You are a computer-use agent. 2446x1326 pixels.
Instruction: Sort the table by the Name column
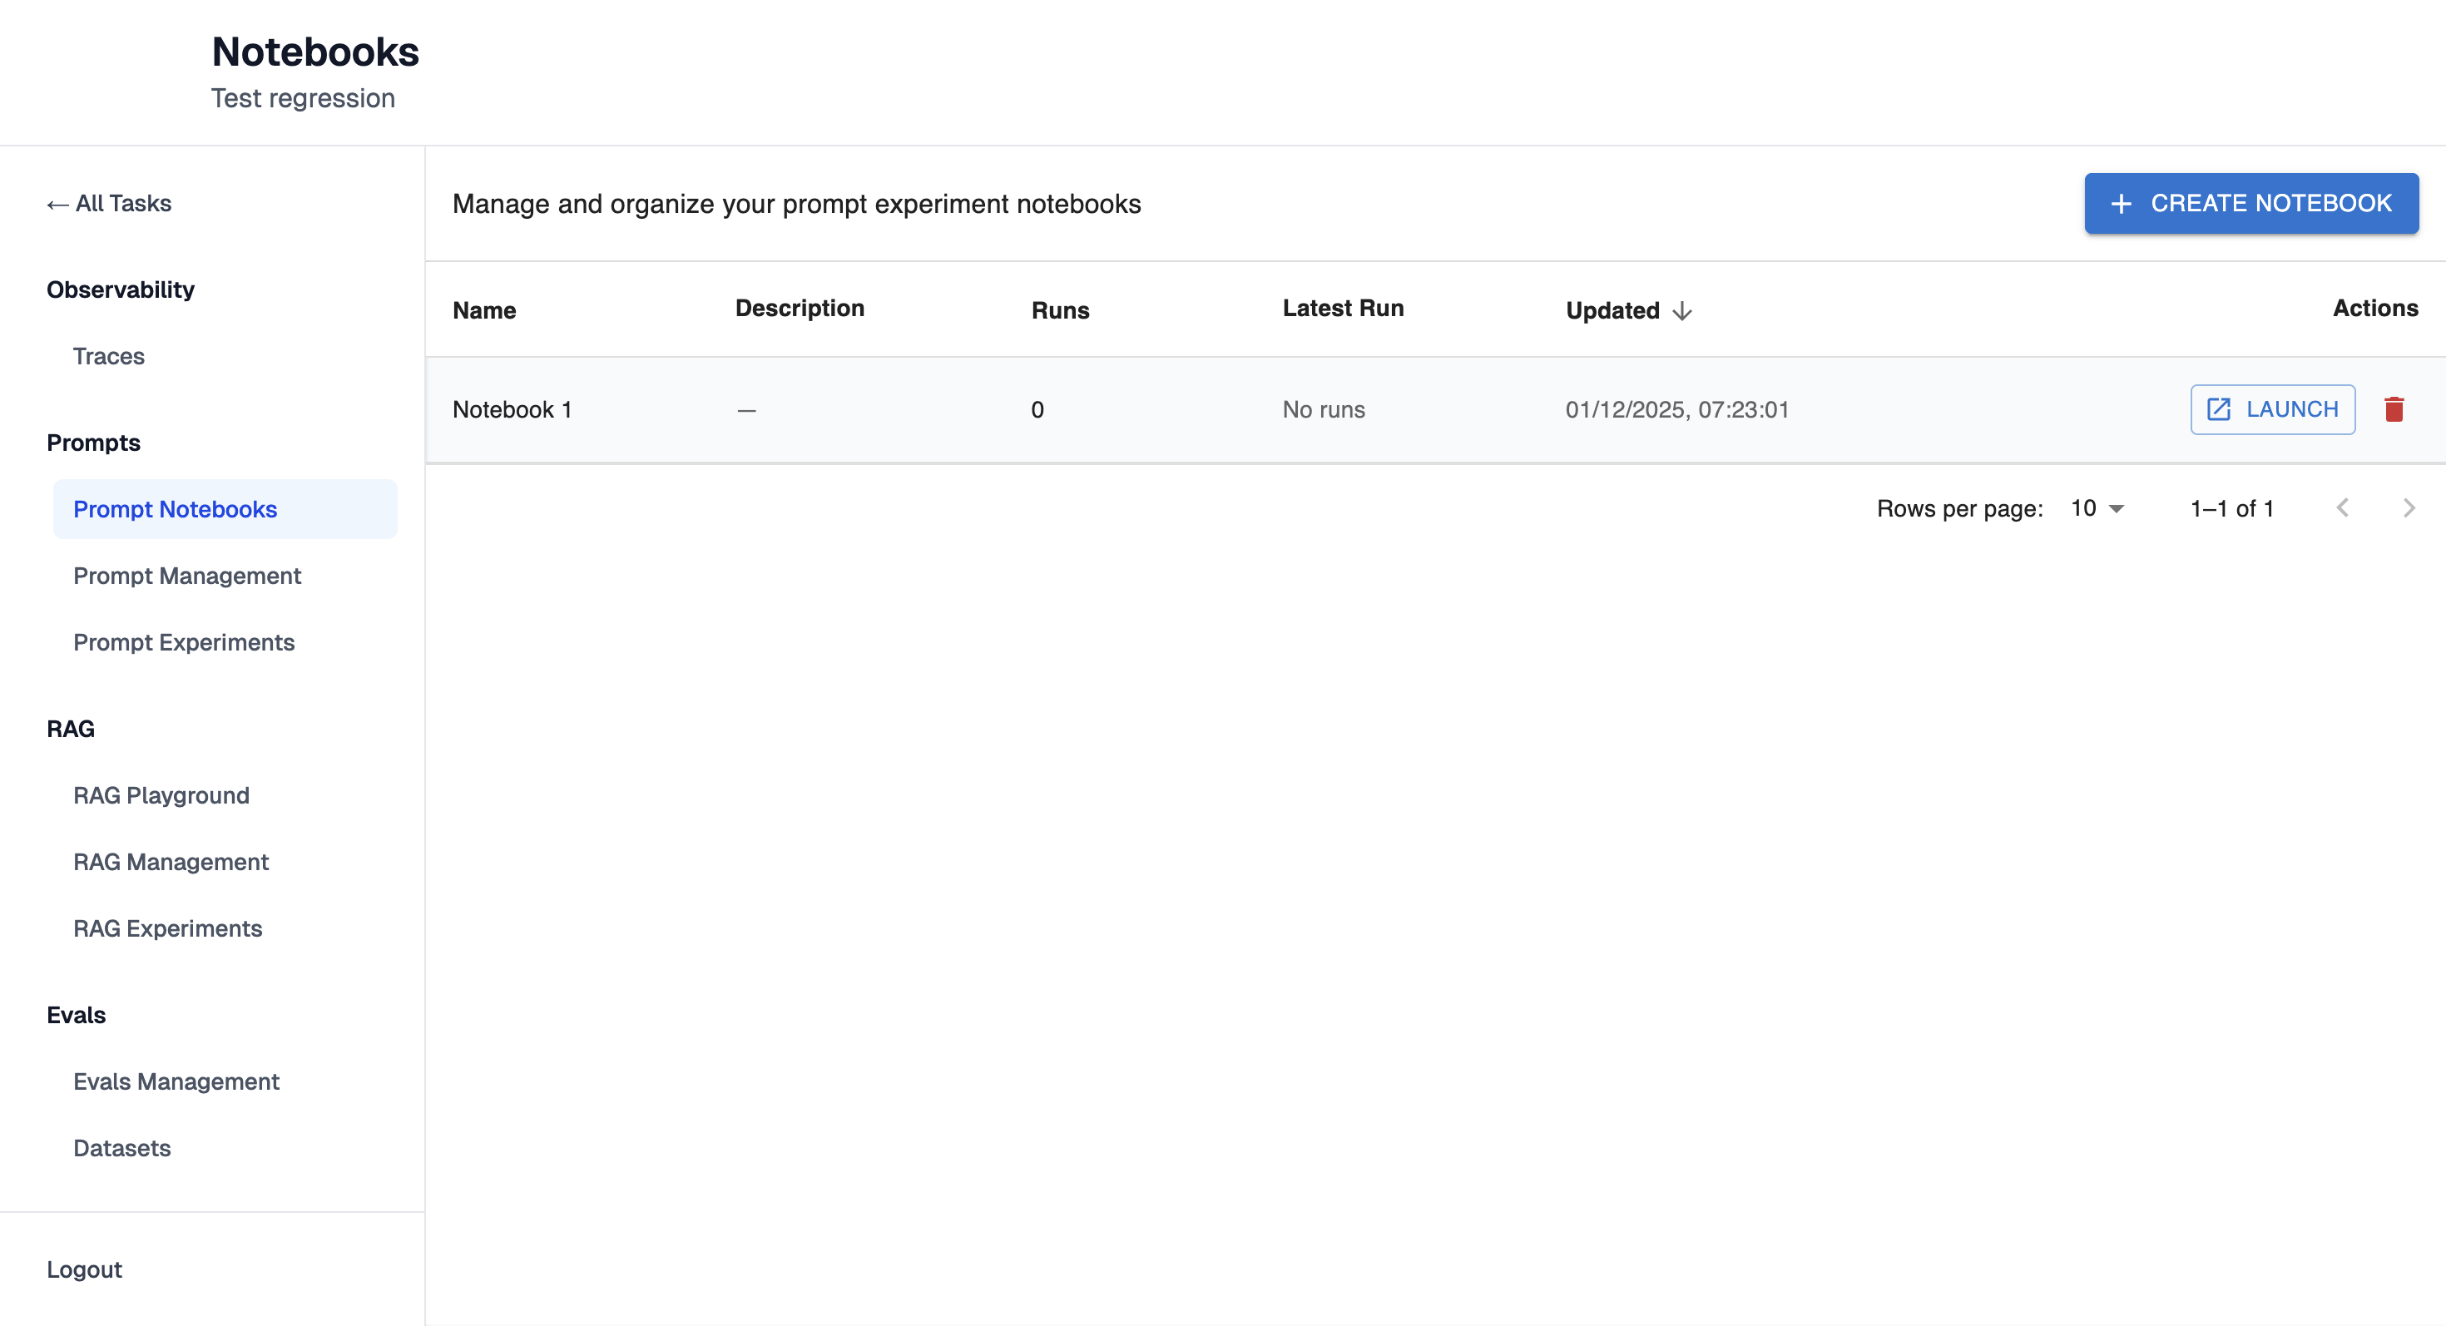coord(483,310)
